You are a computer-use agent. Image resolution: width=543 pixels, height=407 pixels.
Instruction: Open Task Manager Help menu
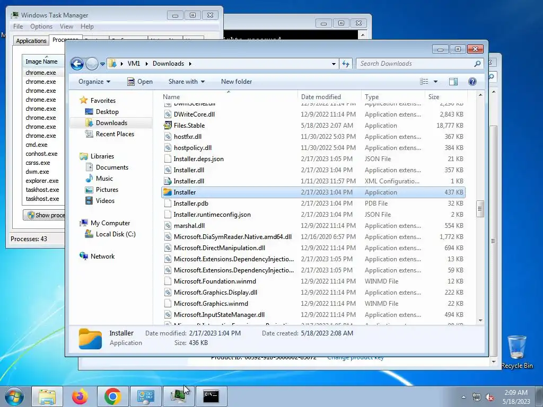coord(87,26)
